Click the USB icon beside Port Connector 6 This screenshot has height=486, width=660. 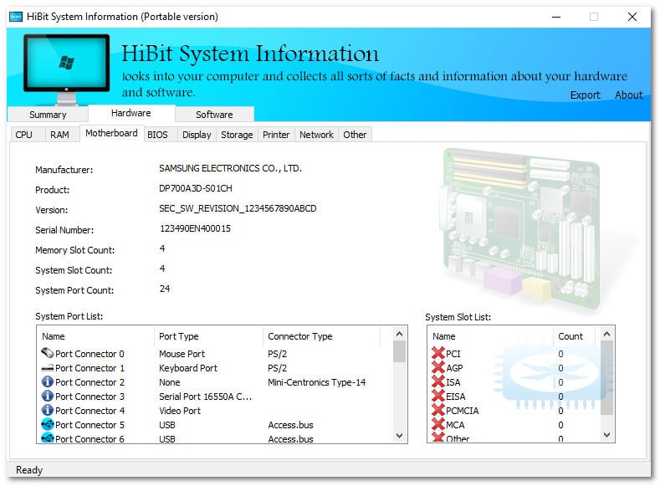tap(47, 438)
